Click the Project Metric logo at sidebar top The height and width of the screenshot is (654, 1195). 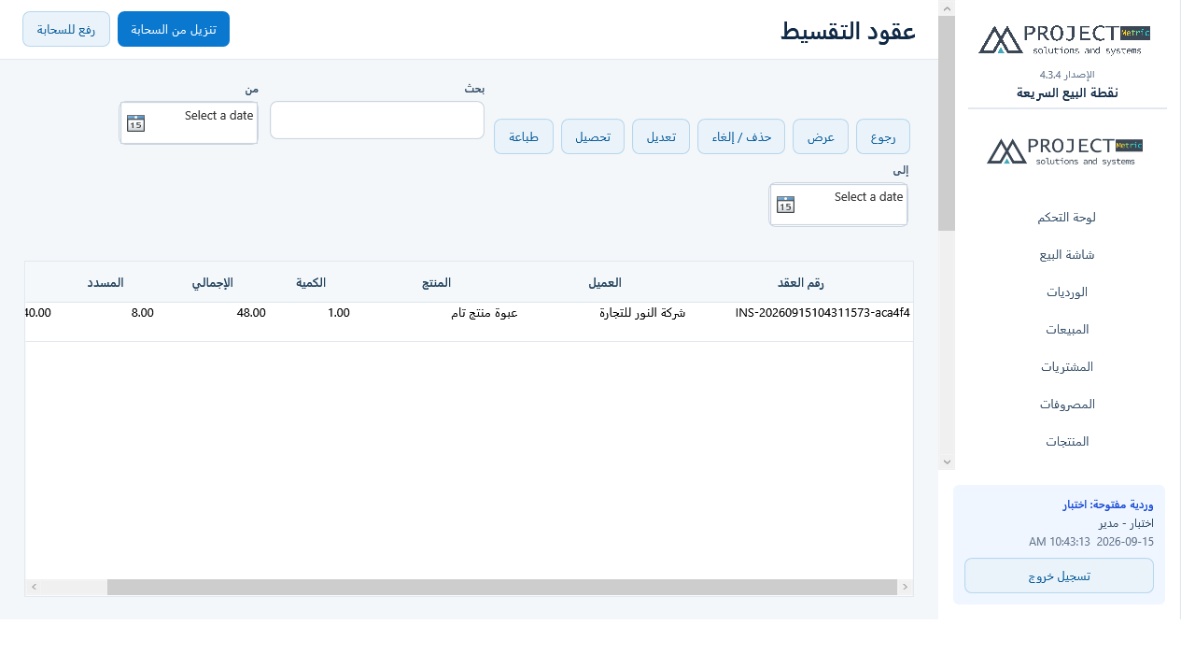click(1064, 39)
